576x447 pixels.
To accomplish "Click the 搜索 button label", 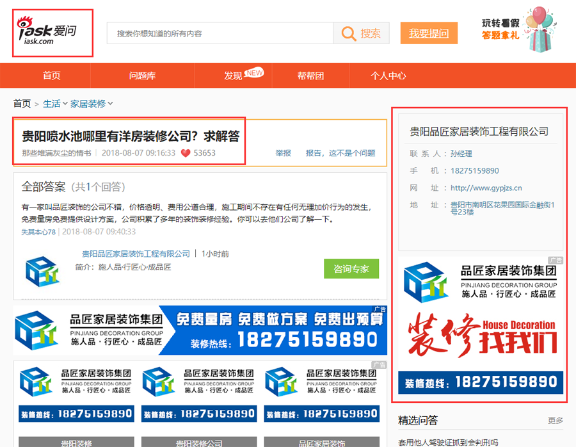I will click(371, 33).
